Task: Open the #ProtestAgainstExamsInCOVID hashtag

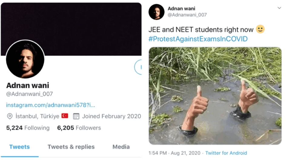Action: (198, 39)
